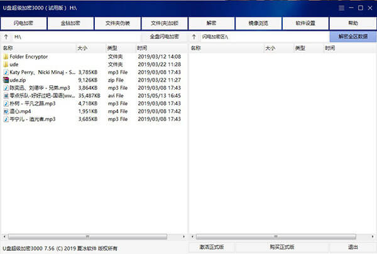Open 软件设置 settings

click(305, 23)
